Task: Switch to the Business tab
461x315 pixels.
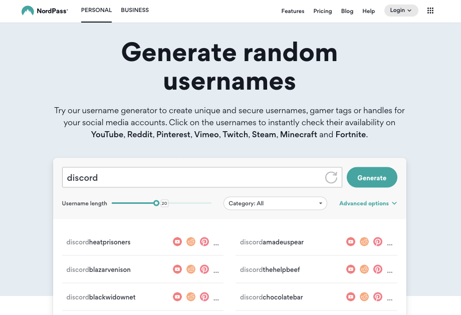Action: tap(135, 10)
